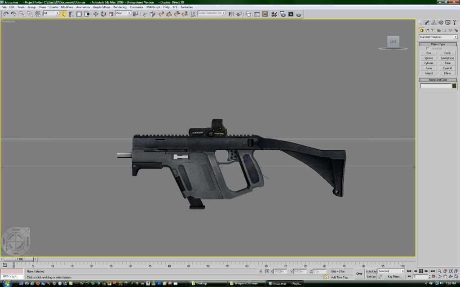Collapse the Name and Color rollout
The height and width of the screenshot is (287, 460).
[438, 80]
